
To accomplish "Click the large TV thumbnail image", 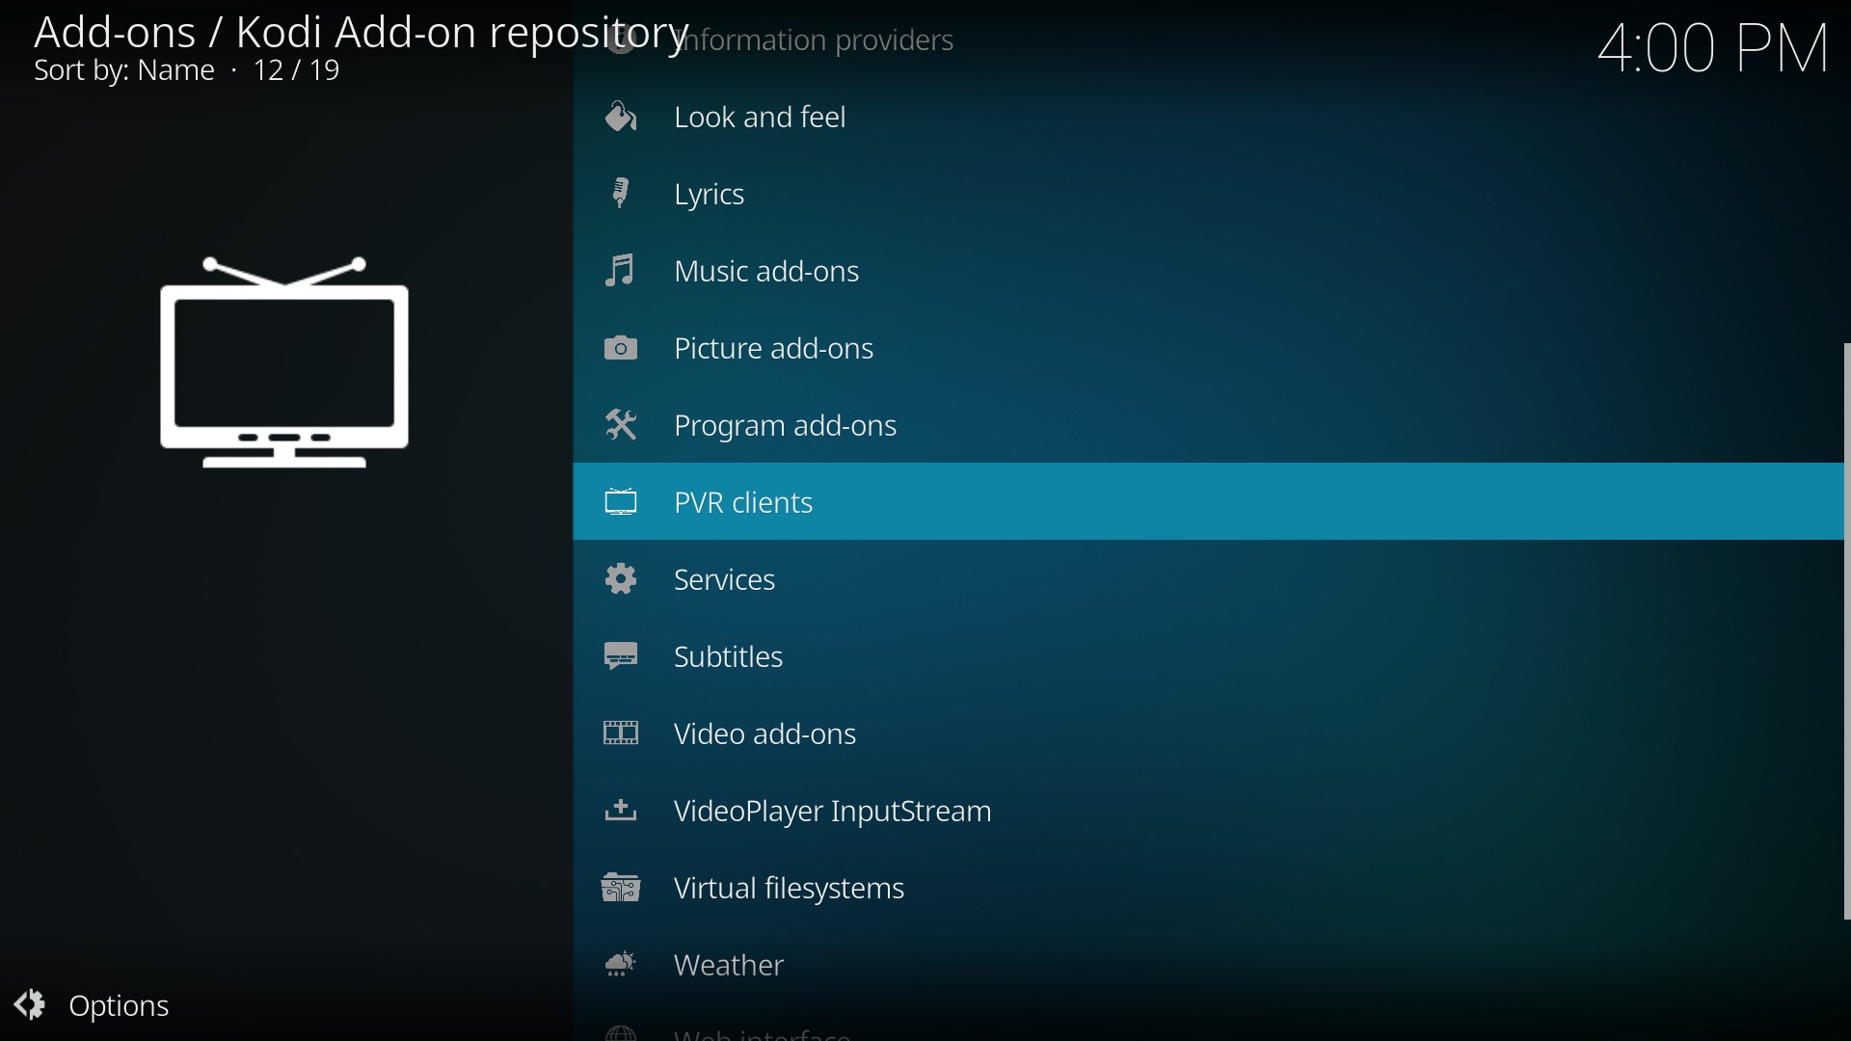I will pos(284,363).
